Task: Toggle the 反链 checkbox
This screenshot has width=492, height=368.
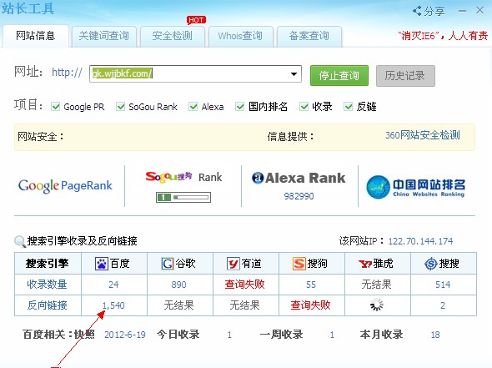Action: 349,107
